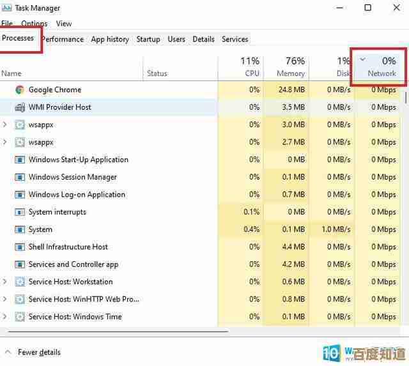409x366 pixels.
Task: Click the Windows Start-Up Application icon
Action: click(20, 160)
